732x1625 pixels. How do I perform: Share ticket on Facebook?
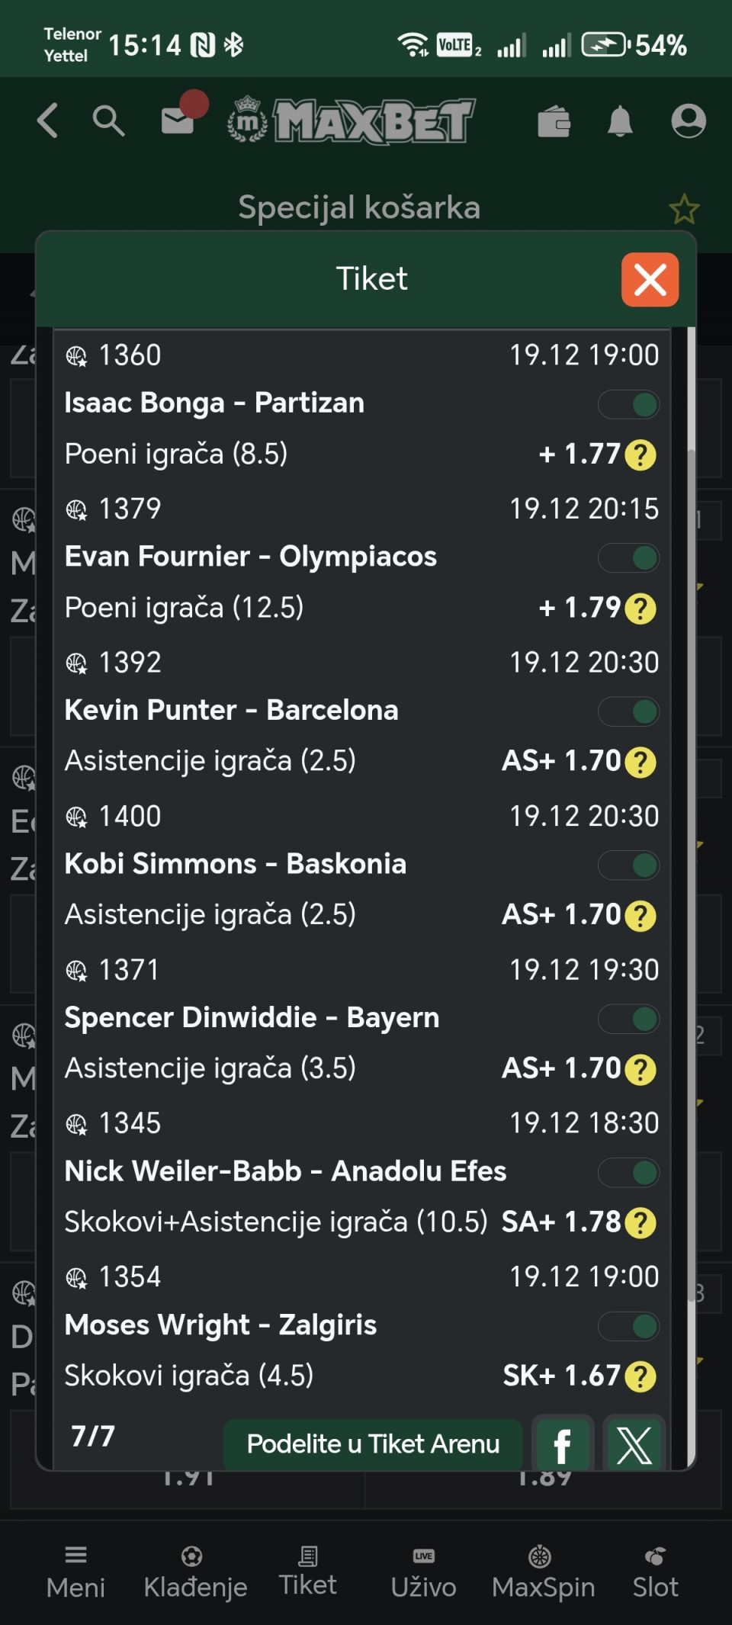point(563,1444)
